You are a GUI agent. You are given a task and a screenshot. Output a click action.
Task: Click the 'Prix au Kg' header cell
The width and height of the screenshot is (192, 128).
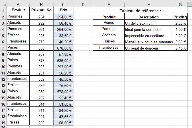[x=41, y=10]
